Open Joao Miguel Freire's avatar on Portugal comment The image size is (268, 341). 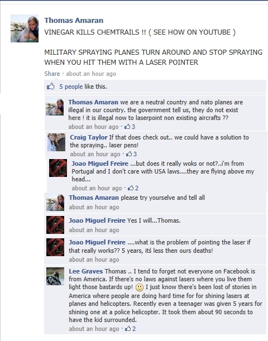coord(58,168)
